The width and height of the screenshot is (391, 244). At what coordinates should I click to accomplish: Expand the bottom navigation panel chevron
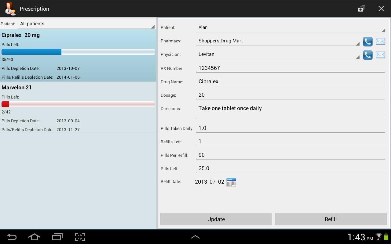point(195,237)
